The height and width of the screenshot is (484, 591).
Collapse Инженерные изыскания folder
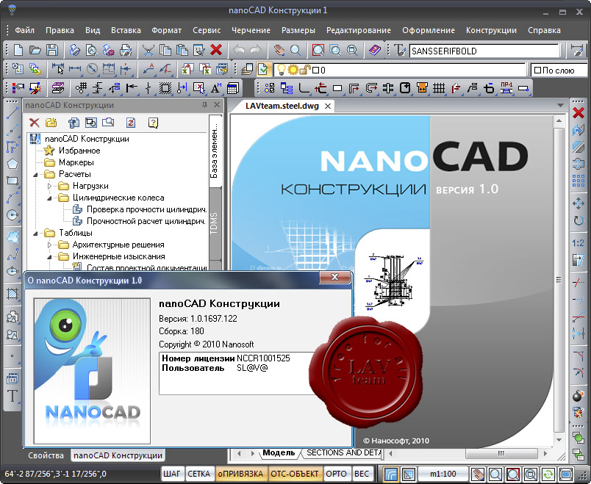(49, 256)
